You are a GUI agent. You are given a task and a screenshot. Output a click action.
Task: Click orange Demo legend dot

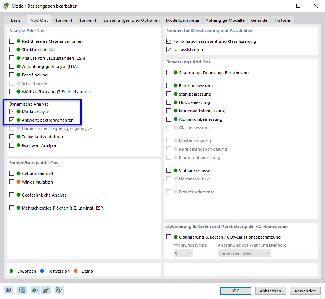(76, 271)
